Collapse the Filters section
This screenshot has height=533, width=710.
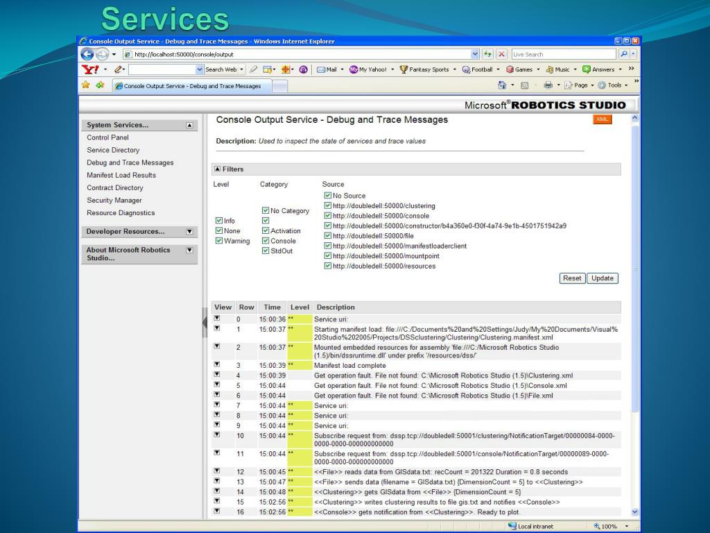[x=217, y=169]
